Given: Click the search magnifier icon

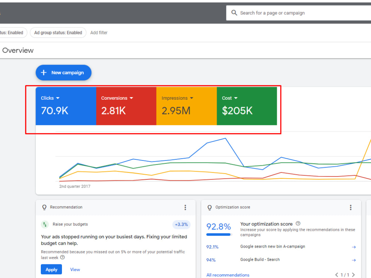Looking at the screenshot, I should tap(234, 13).
